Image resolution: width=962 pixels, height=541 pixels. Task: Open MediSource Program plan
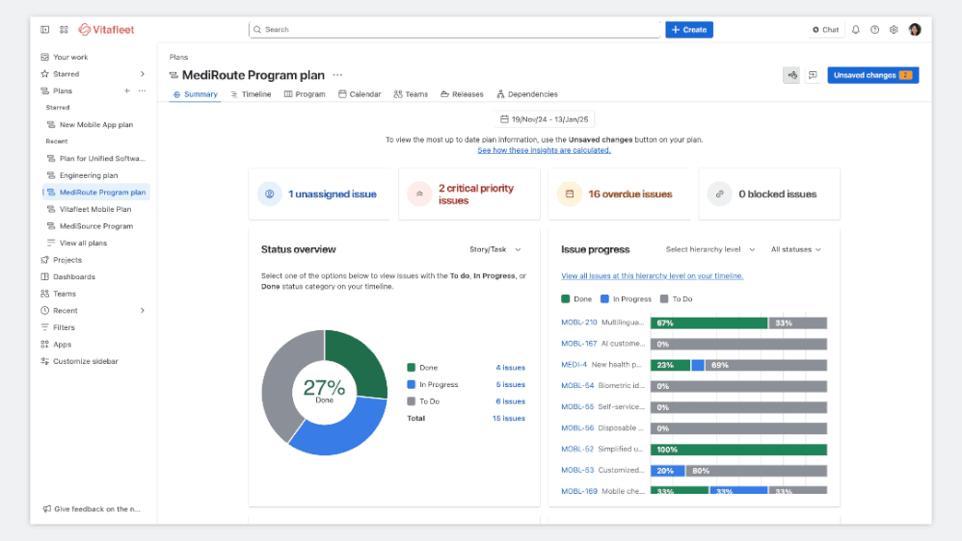pos(96,226)
